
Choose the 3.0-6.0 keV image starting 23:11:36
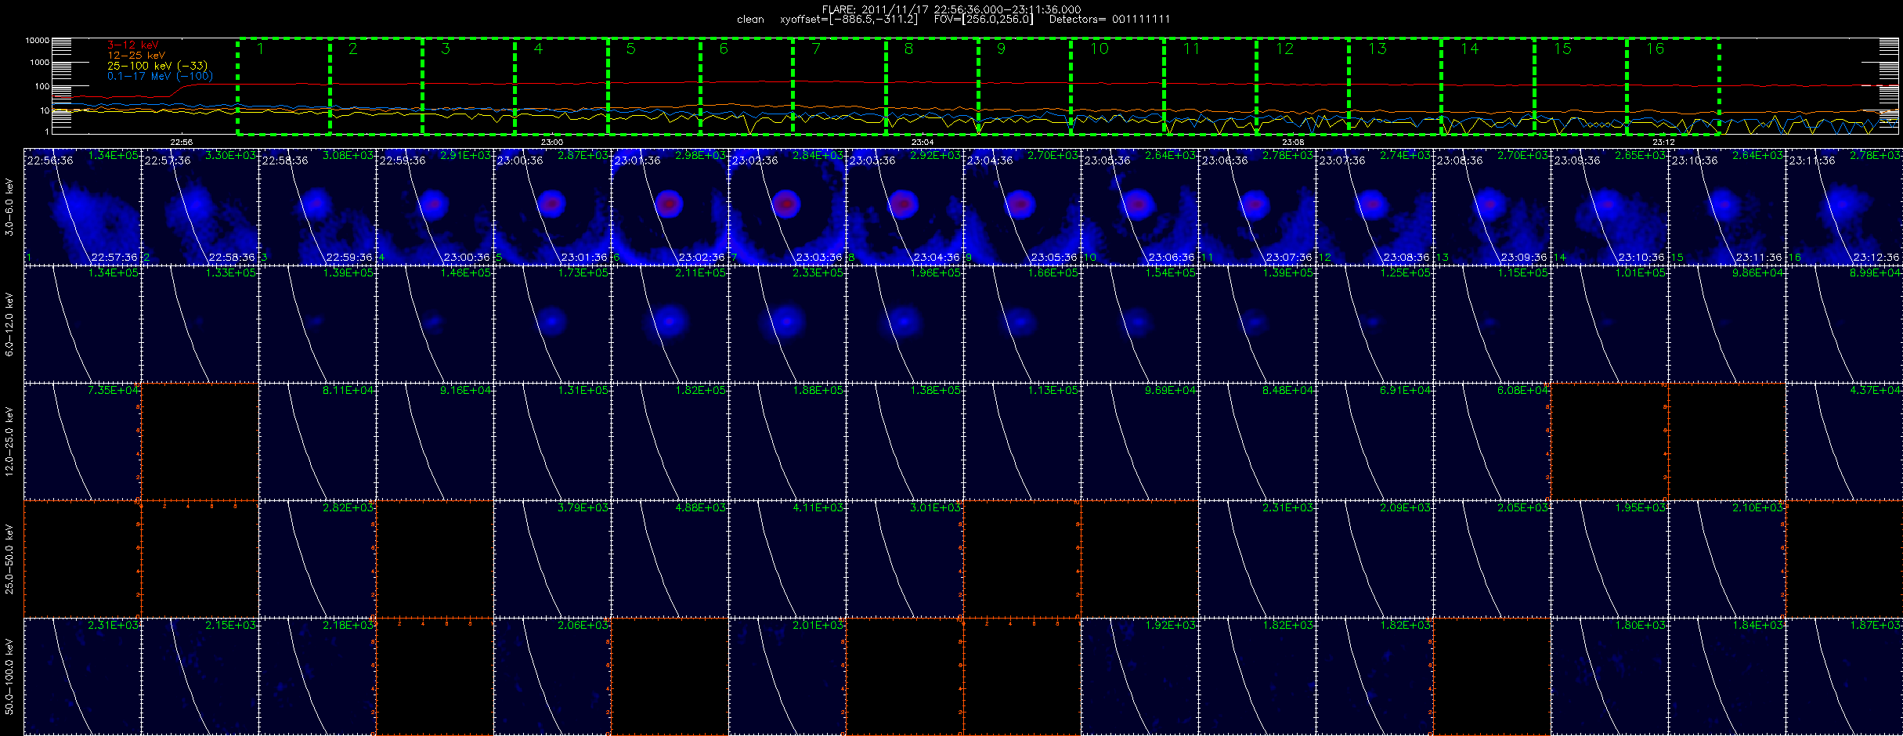coord(1844,207)
